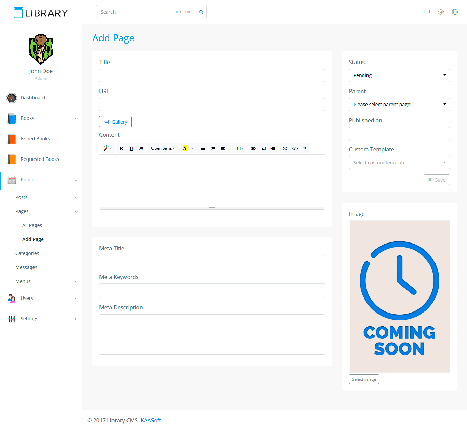Insert a link using the editor toolbar

(x=253, y=148)
